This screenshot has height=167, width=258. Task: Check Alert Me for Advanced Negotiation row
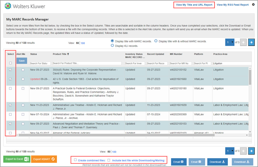(23, 124)
